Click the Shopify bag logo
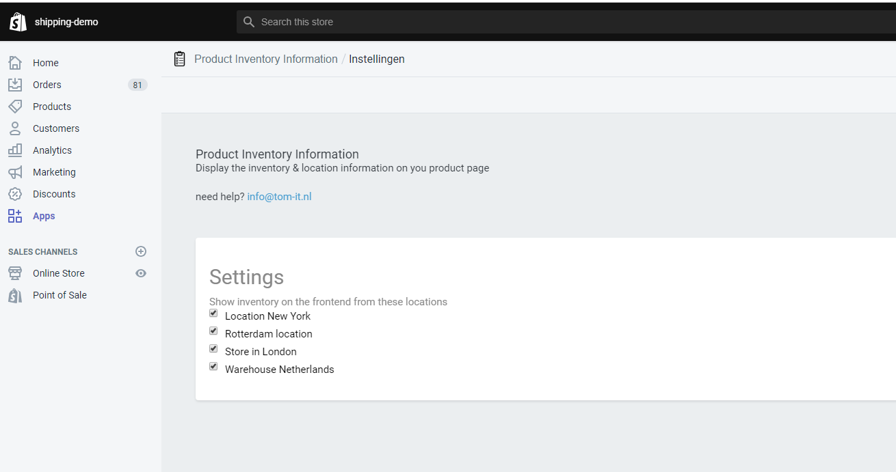896x472 pixels. pyautogui.click(x=18, y=22)
